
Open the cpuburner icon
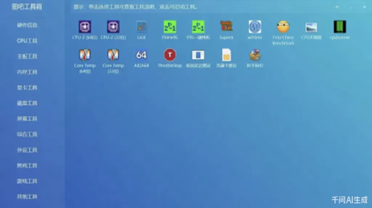point(340,27)
